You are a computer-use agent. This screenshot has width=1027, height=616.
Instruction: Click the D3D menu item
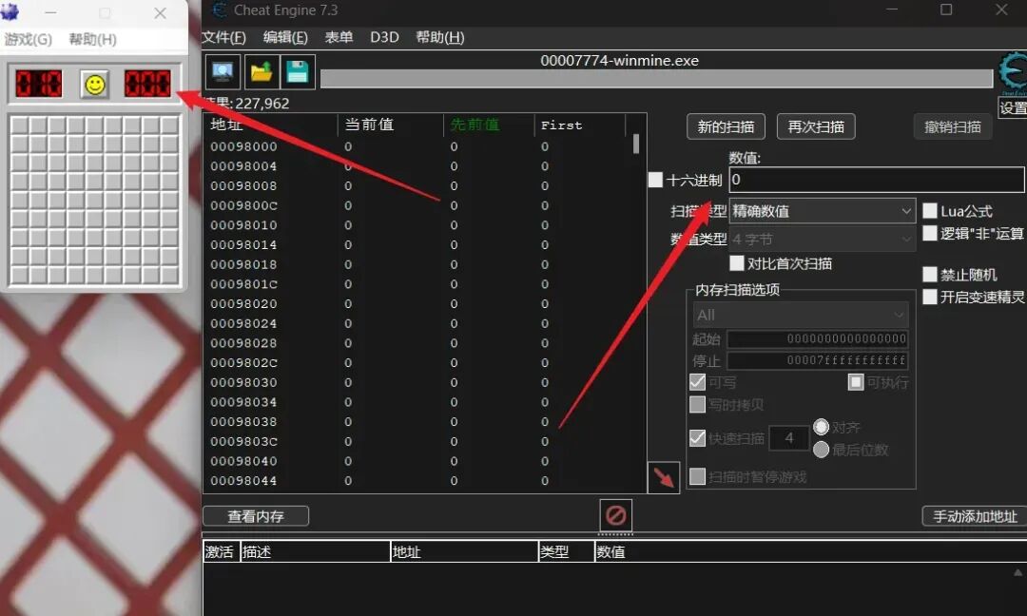click(x=384, y=37)
